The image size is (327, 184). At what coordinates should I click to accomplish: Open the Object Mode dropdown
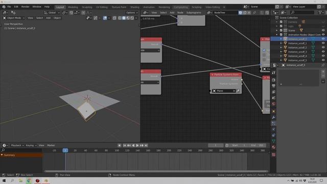14,18
